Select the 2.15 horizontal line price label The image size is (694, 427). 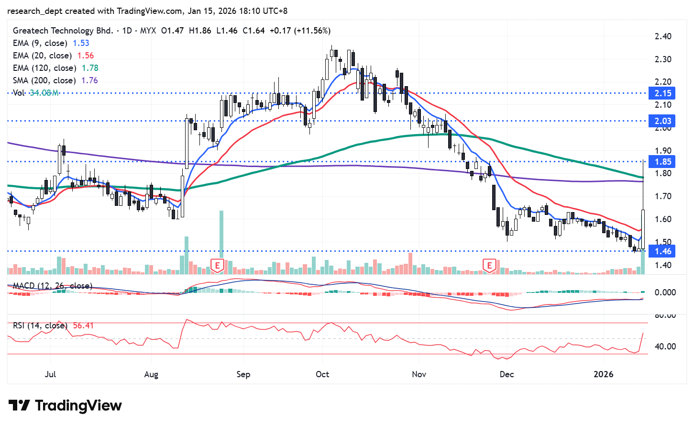pyautogui.click(x=662, y=93)
